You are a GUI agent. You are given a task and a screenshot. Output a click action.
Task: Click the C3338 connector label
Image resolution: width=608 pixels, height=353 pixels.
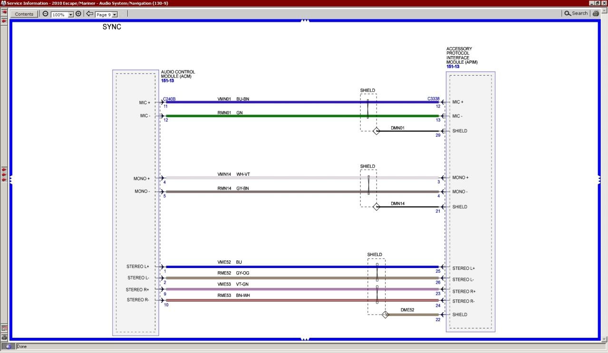click(433, 99)
